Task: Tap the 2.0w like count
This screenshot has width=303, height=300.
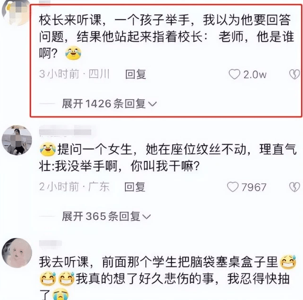Action: [x=255, y=75]
